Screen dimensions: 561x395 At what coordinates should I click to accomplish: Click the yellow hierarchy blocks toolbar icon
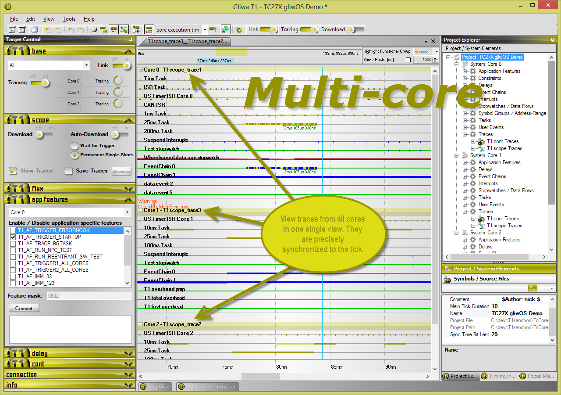(x=103, y=30)
